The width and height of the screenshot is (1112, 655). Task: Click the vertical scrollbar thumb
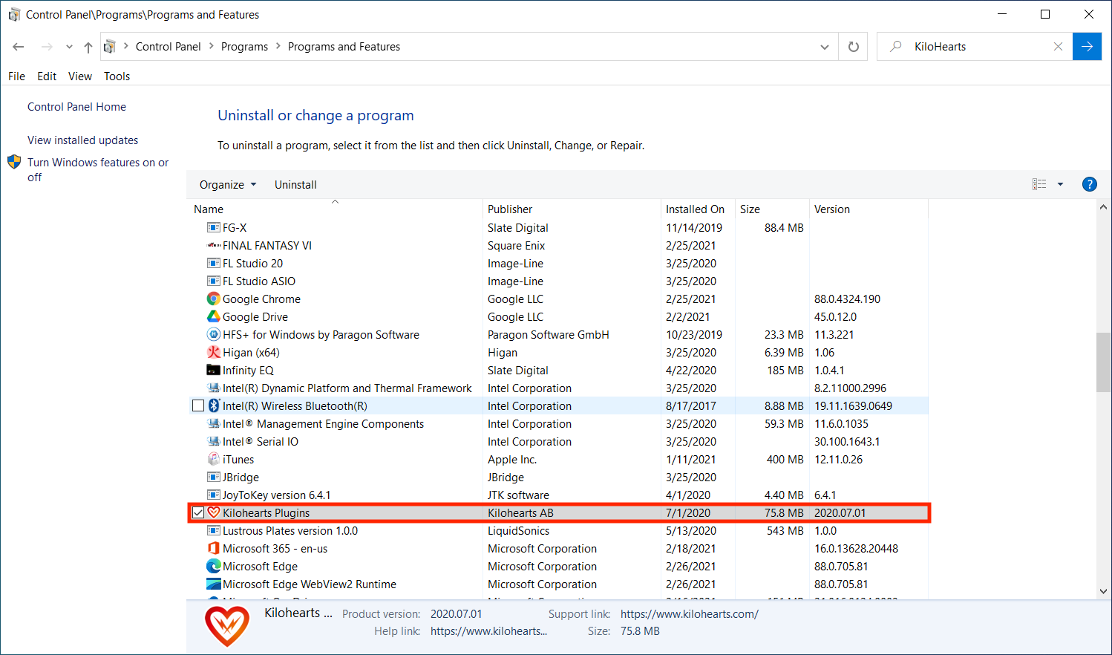[1103, 362]
